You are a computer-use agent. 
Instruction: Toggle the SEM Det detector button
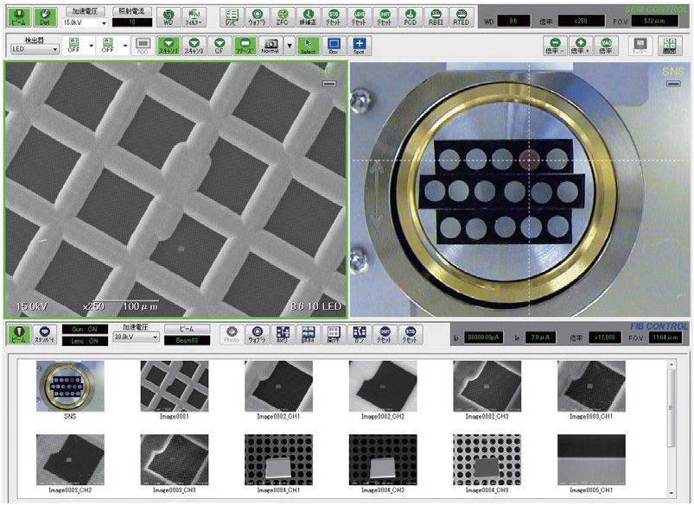[x=45, y=16]
